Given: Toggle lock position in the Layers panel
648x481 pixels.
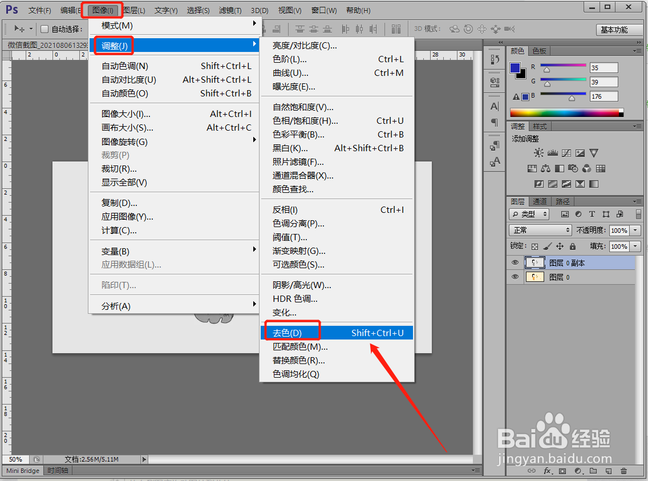Looking at the screenshot, I should click(560, 246).
